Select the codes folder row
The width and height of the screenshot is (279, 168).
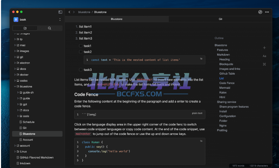(x=37, y=81)
